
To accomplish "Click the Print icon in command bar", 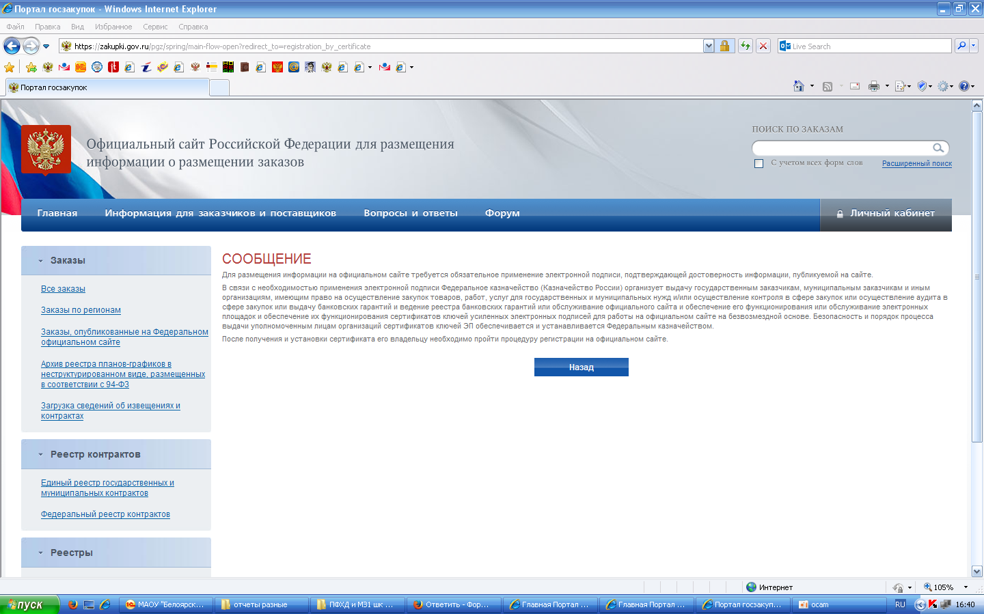I will tap(873, 86).
